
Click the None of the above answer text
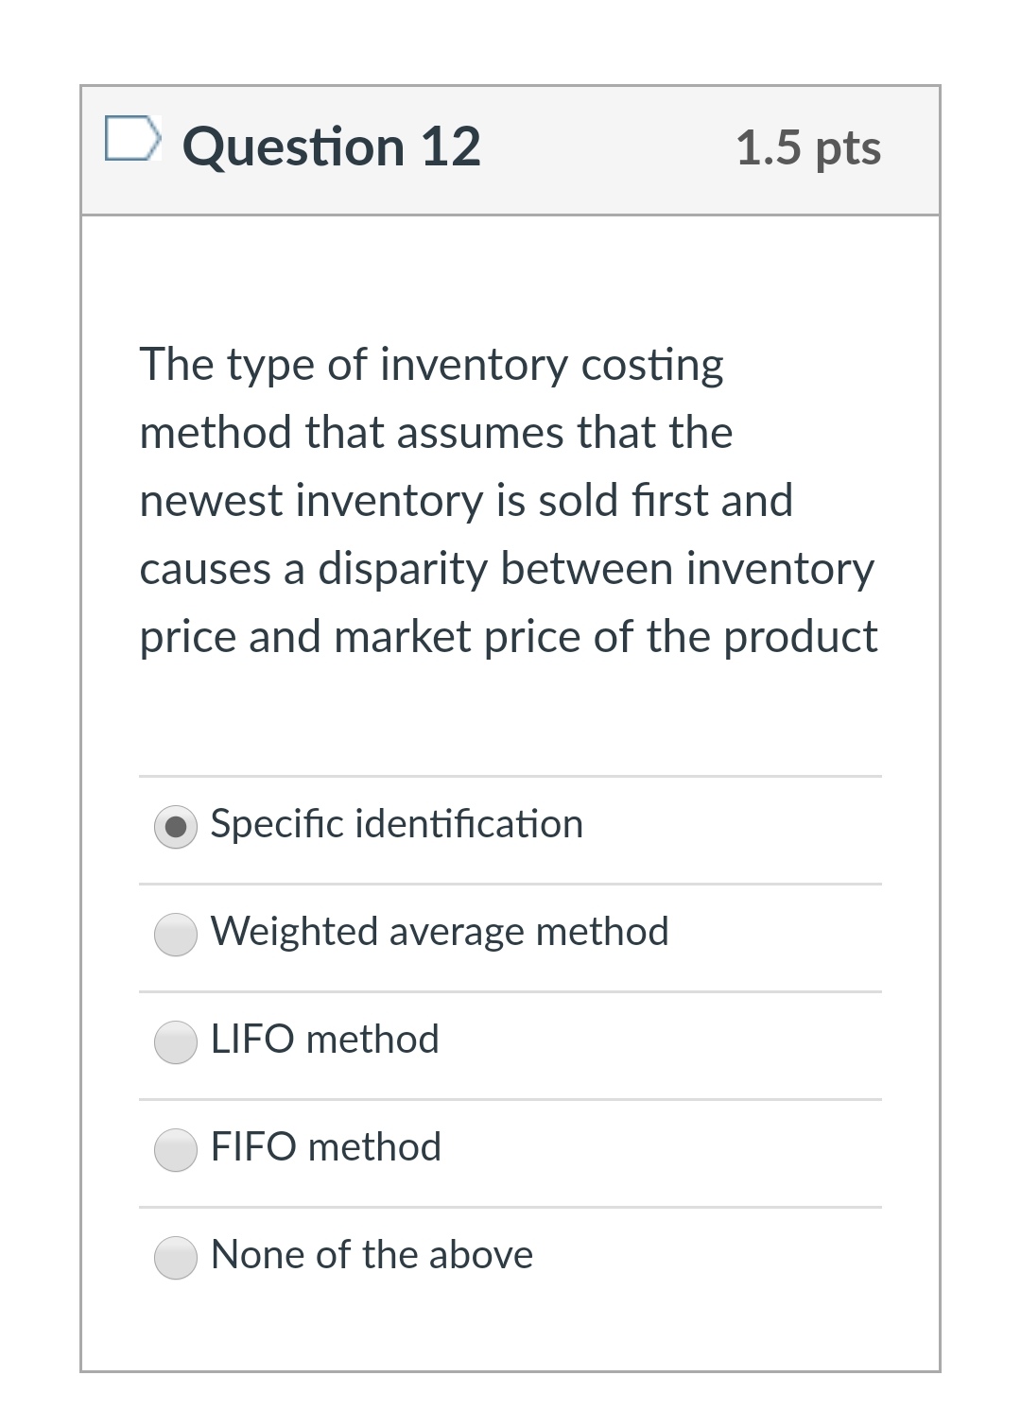tap(372, 1256)
